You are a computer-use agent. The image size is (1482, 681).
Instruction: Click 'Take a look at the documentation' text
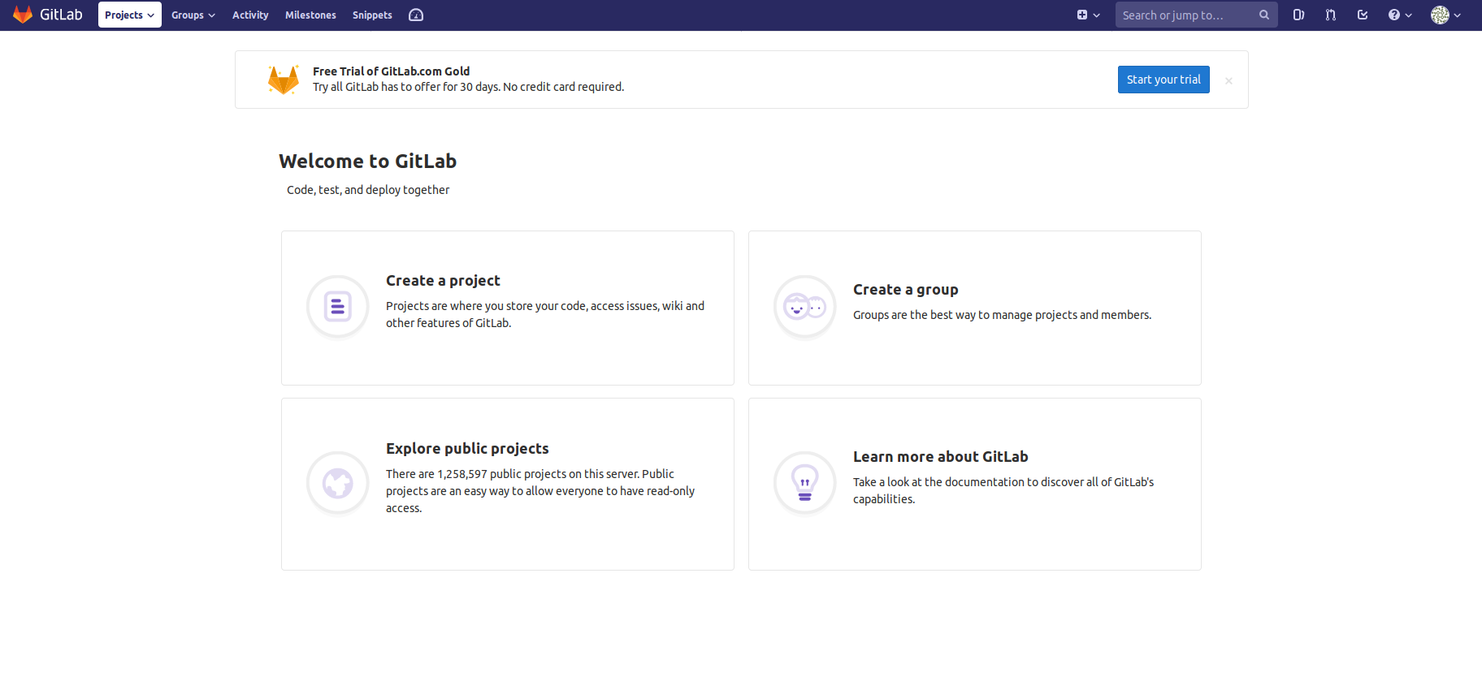[1003, 490]
